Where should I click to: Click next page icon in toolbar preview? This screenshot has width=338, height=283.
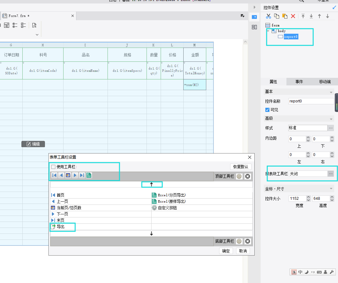point(75,175)
